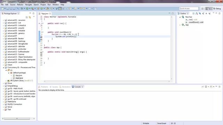Open the Debug button dropdown arrow

(x=24, y=9)
